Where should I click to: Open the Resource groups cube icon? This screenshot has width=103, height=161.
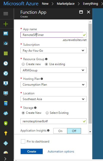point(6,43)
